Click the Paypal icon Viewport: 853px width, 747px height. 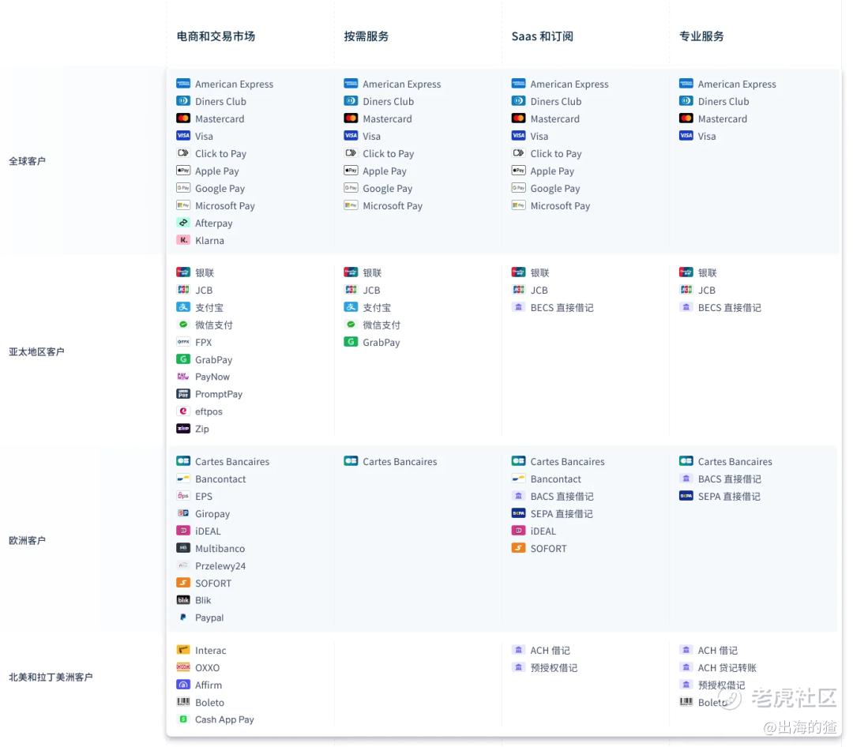[x=183, y=617]
